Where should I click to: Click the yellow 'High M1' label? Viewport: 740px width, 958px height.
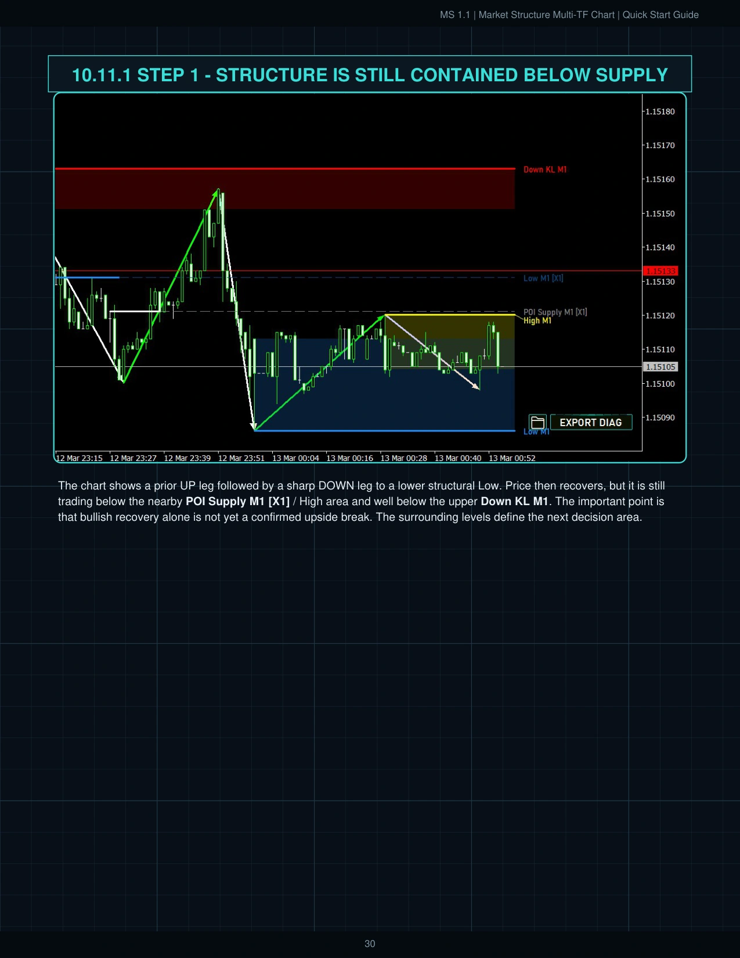coord(537,320)
